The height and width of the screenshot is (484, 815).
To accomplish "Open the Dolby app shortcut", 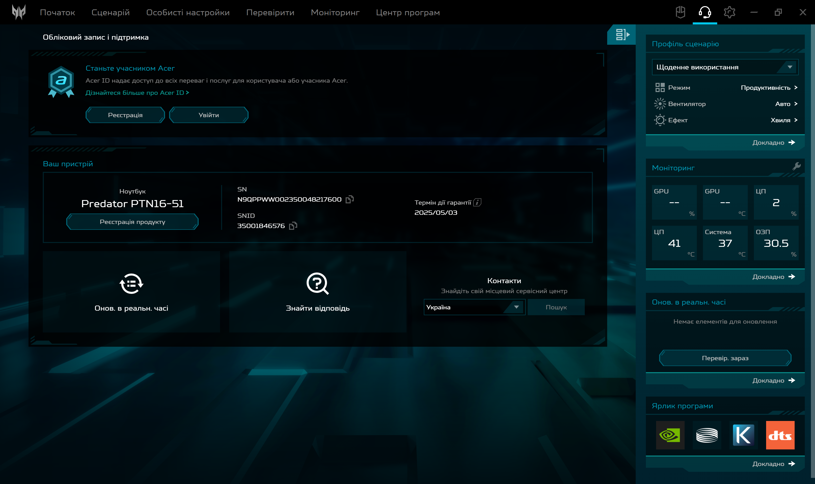I will [x=707, y=435].
